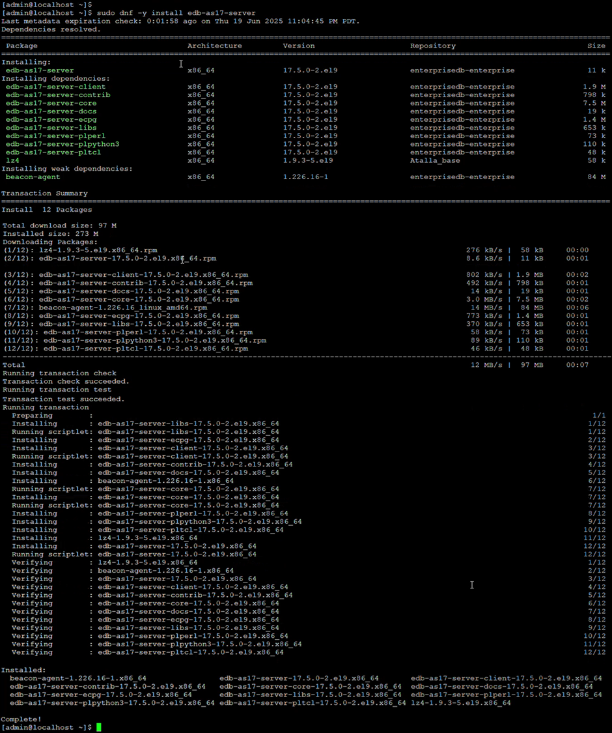
Task: Select 'edb-as17-server-pltcl' in the dependencies table
Action: point(53,152)
